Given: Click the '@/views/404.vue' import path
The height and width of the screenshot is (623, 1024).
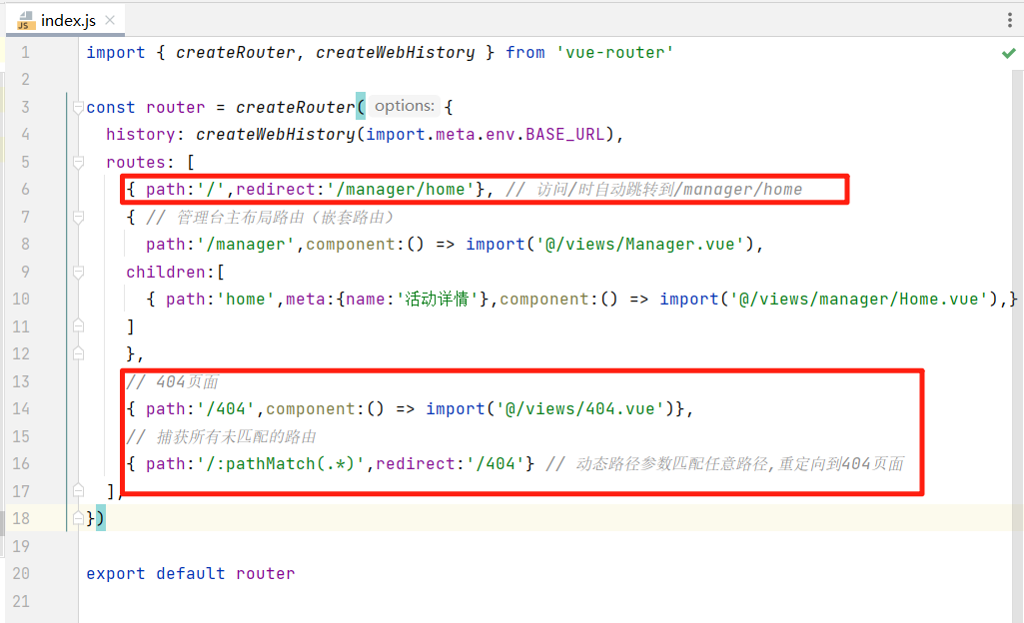Looking at the screenshot, I should (579, 408).
